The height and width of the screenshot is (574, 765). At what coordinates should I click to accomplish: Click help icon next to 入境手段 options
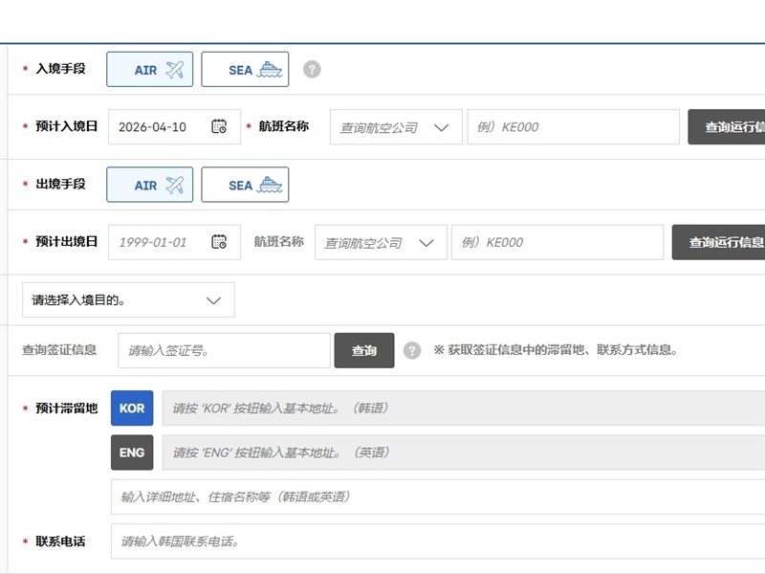click(x=312, y=69)
